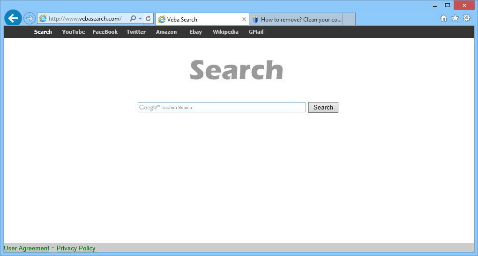
Task: Go to the browser Home page icon
Action: pos(444,18)
